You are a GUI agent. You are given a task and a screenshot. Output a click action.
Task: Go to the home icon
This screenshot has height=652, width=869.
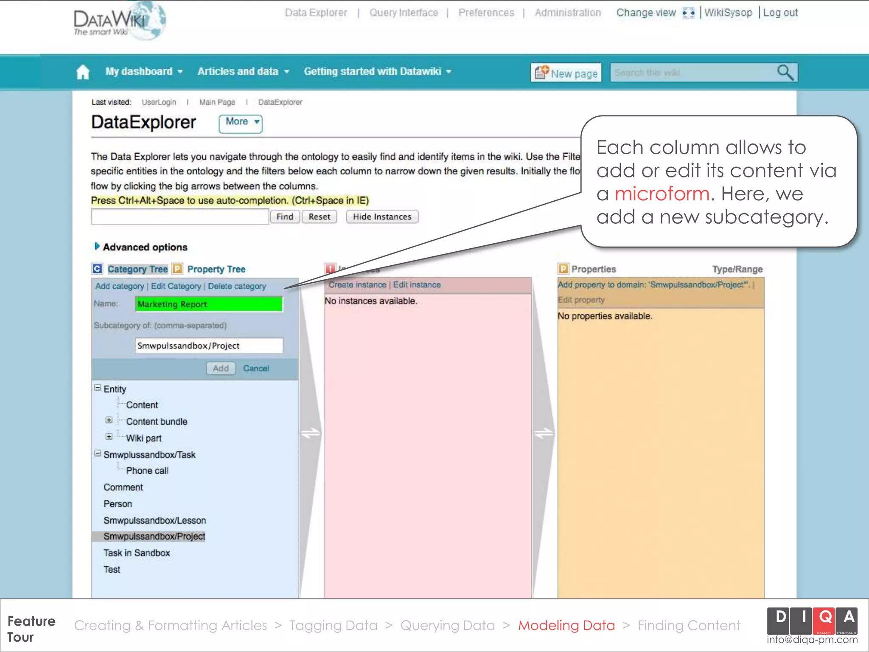point(83,72)
